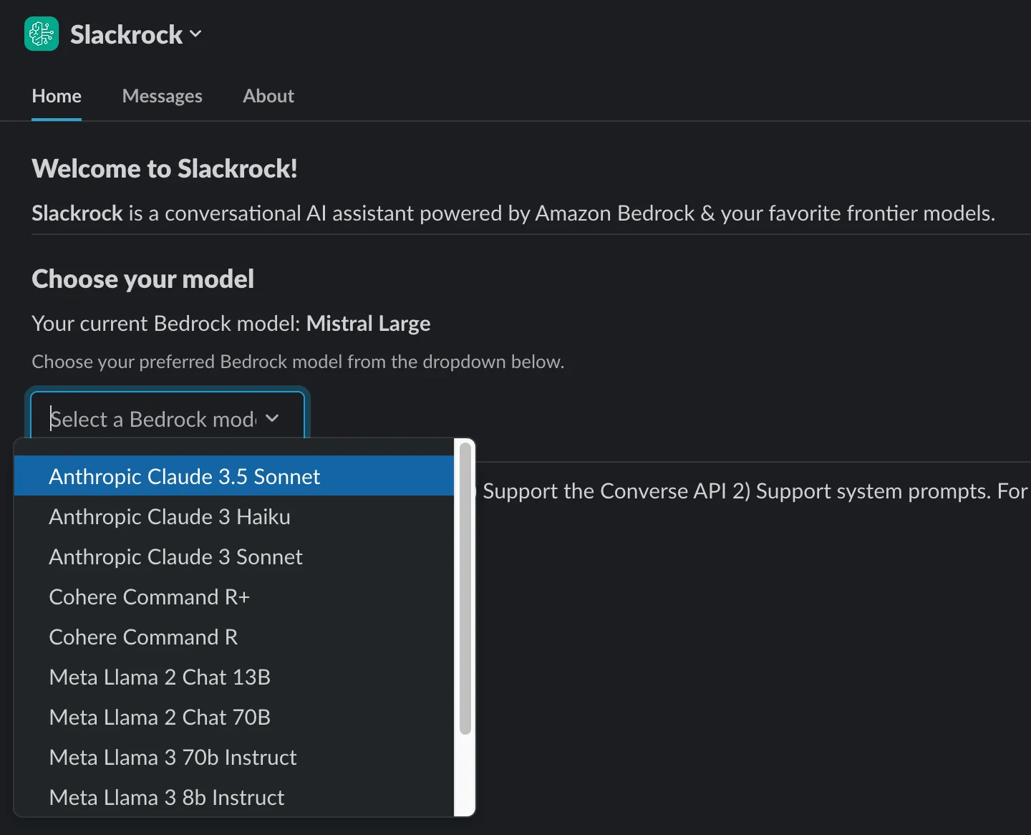Click the Mistral Large current model text
The height and width of the screenshot is (835, 1031).
click(x=368, y=324)
